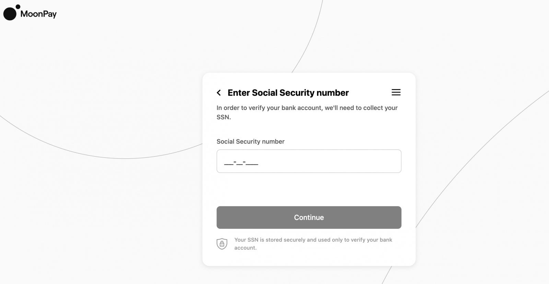Click the MoonPay wordmark text

coord(38,14)
